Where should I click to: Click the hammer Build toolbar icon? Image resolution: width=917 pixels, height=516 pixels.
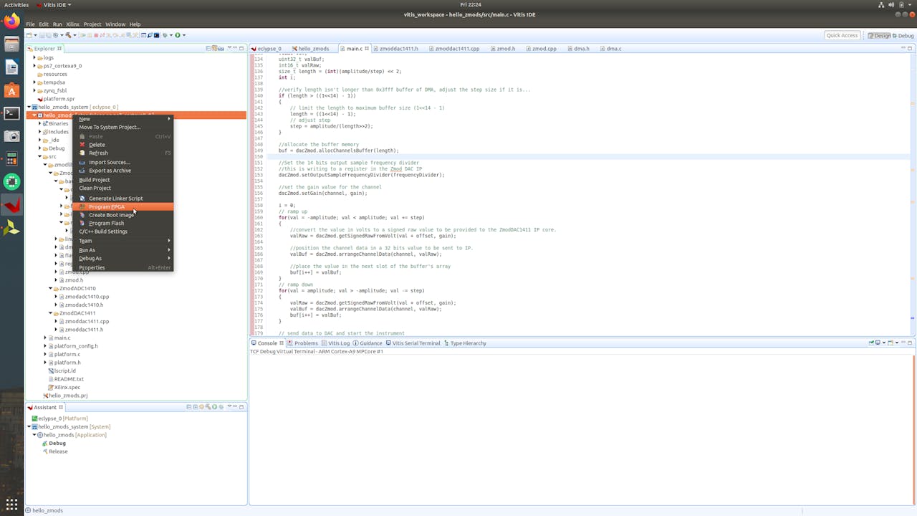(x=69, y=35)
